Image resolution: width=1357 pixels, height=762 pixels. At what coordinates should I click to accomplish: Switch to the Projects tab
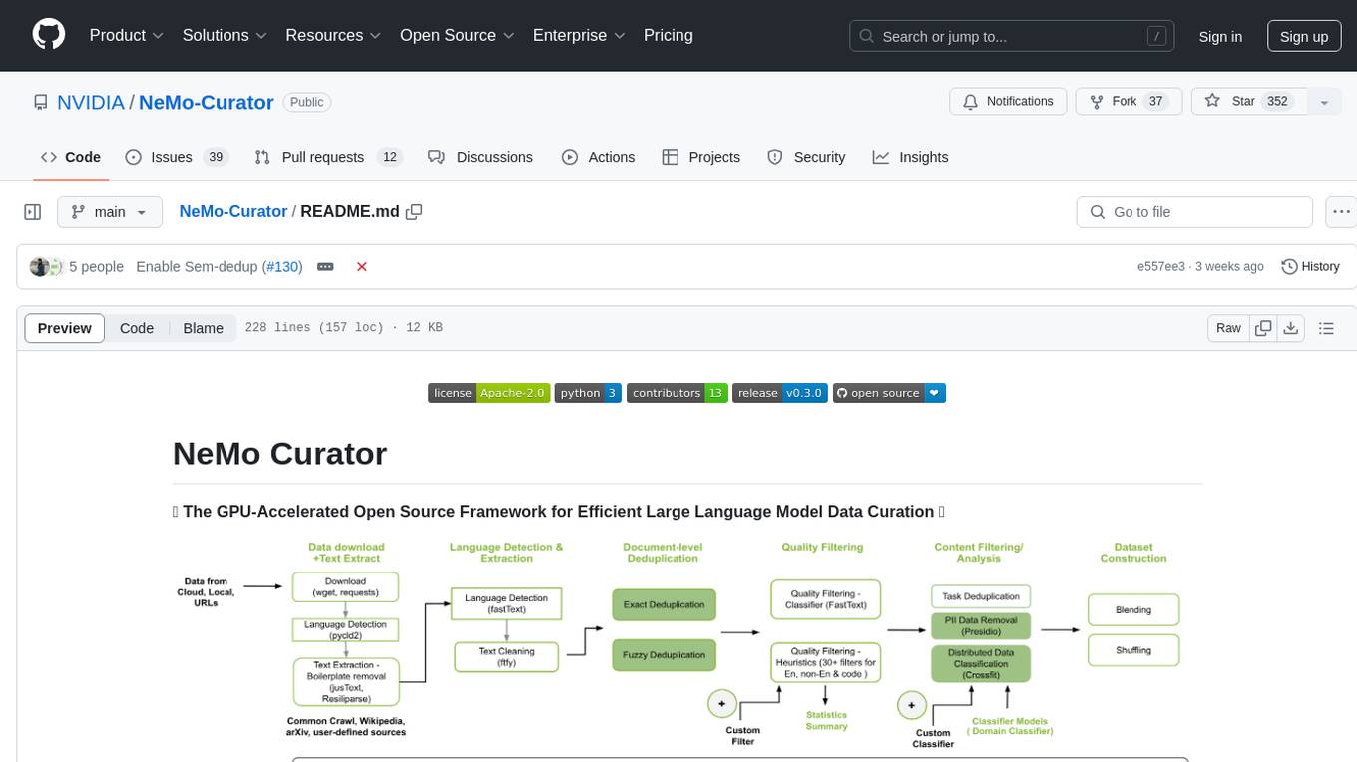tap(700, 157)
